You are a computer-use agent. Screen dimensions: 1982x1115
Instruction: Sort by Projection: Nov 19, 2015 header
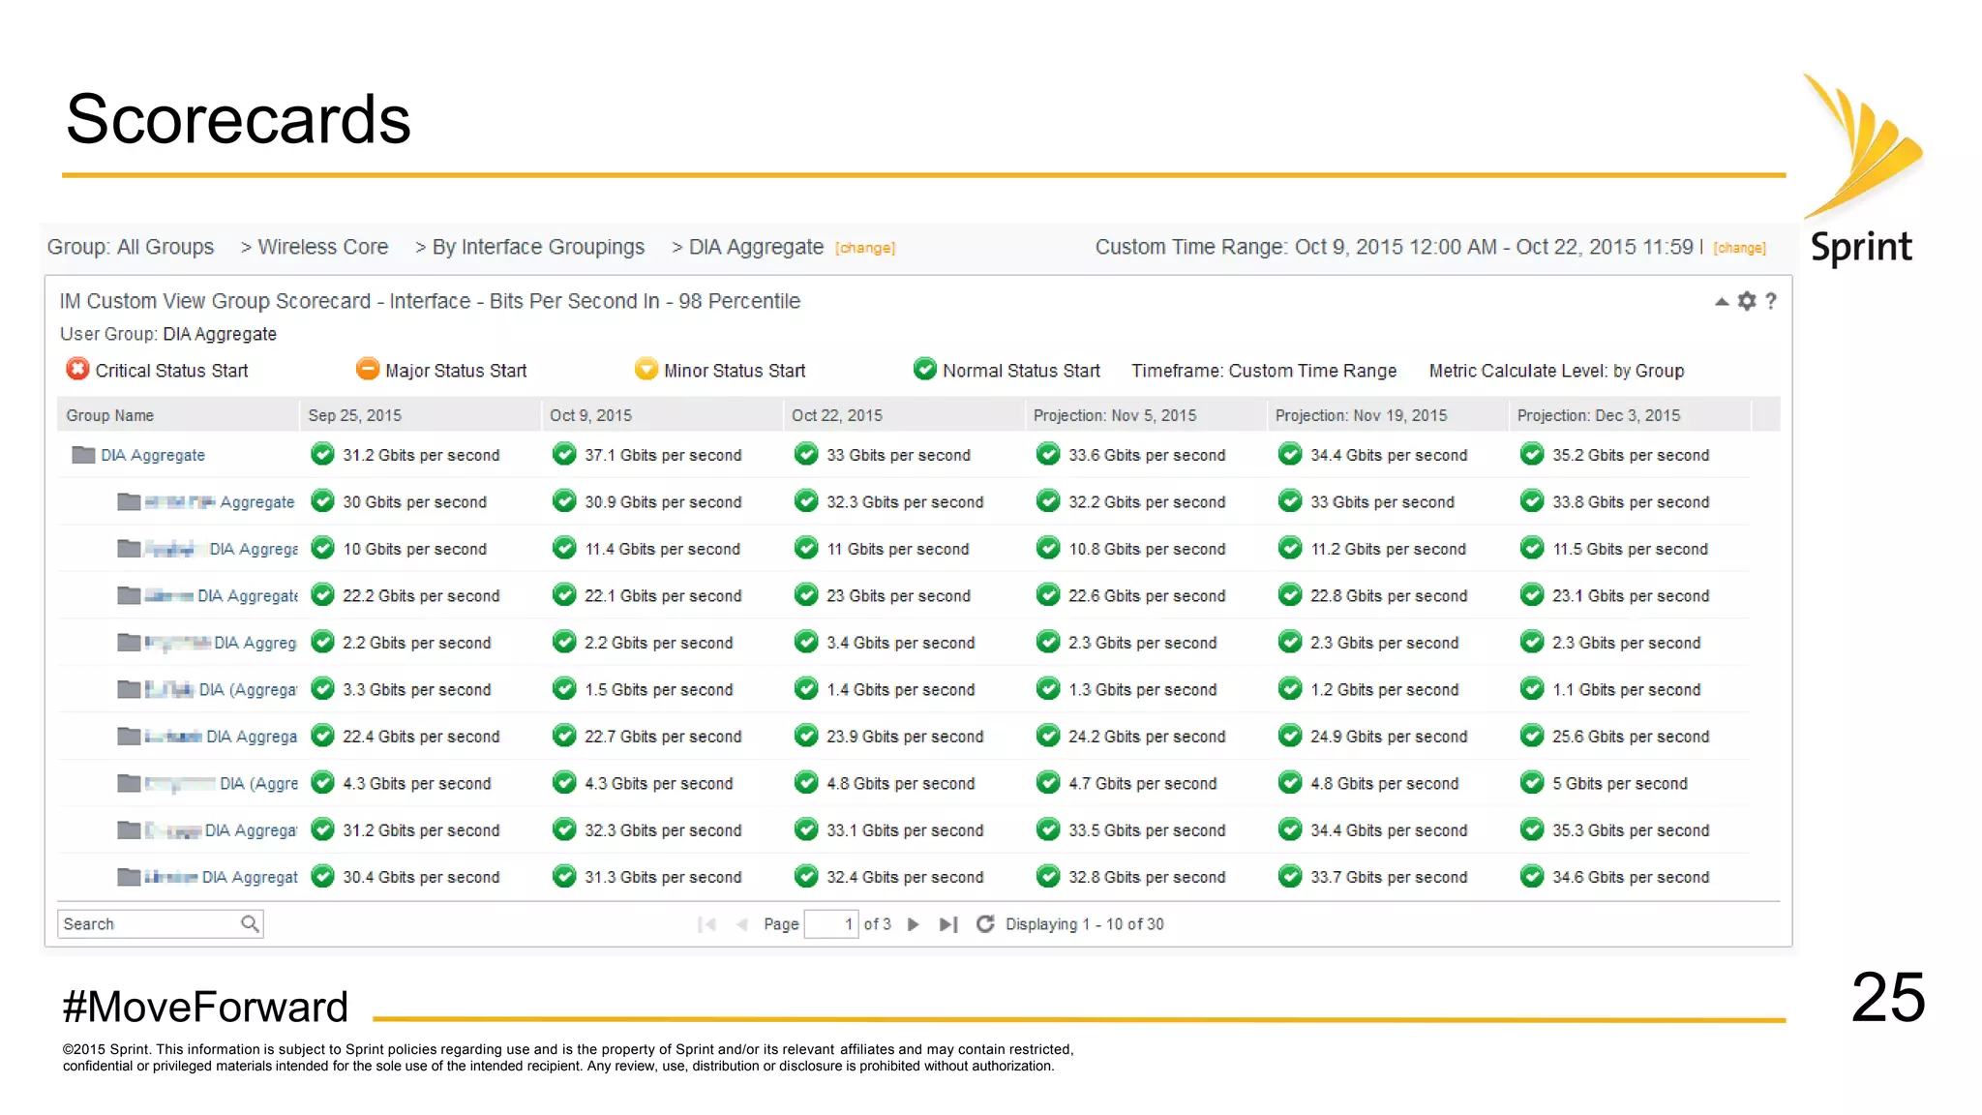point(1388,415)
